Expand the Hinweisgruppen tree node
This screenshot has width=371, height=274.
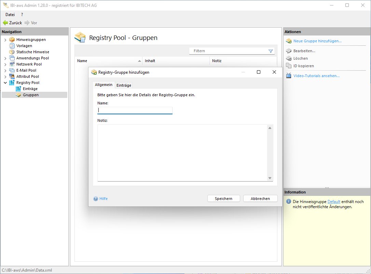click(x=5, y=40)
